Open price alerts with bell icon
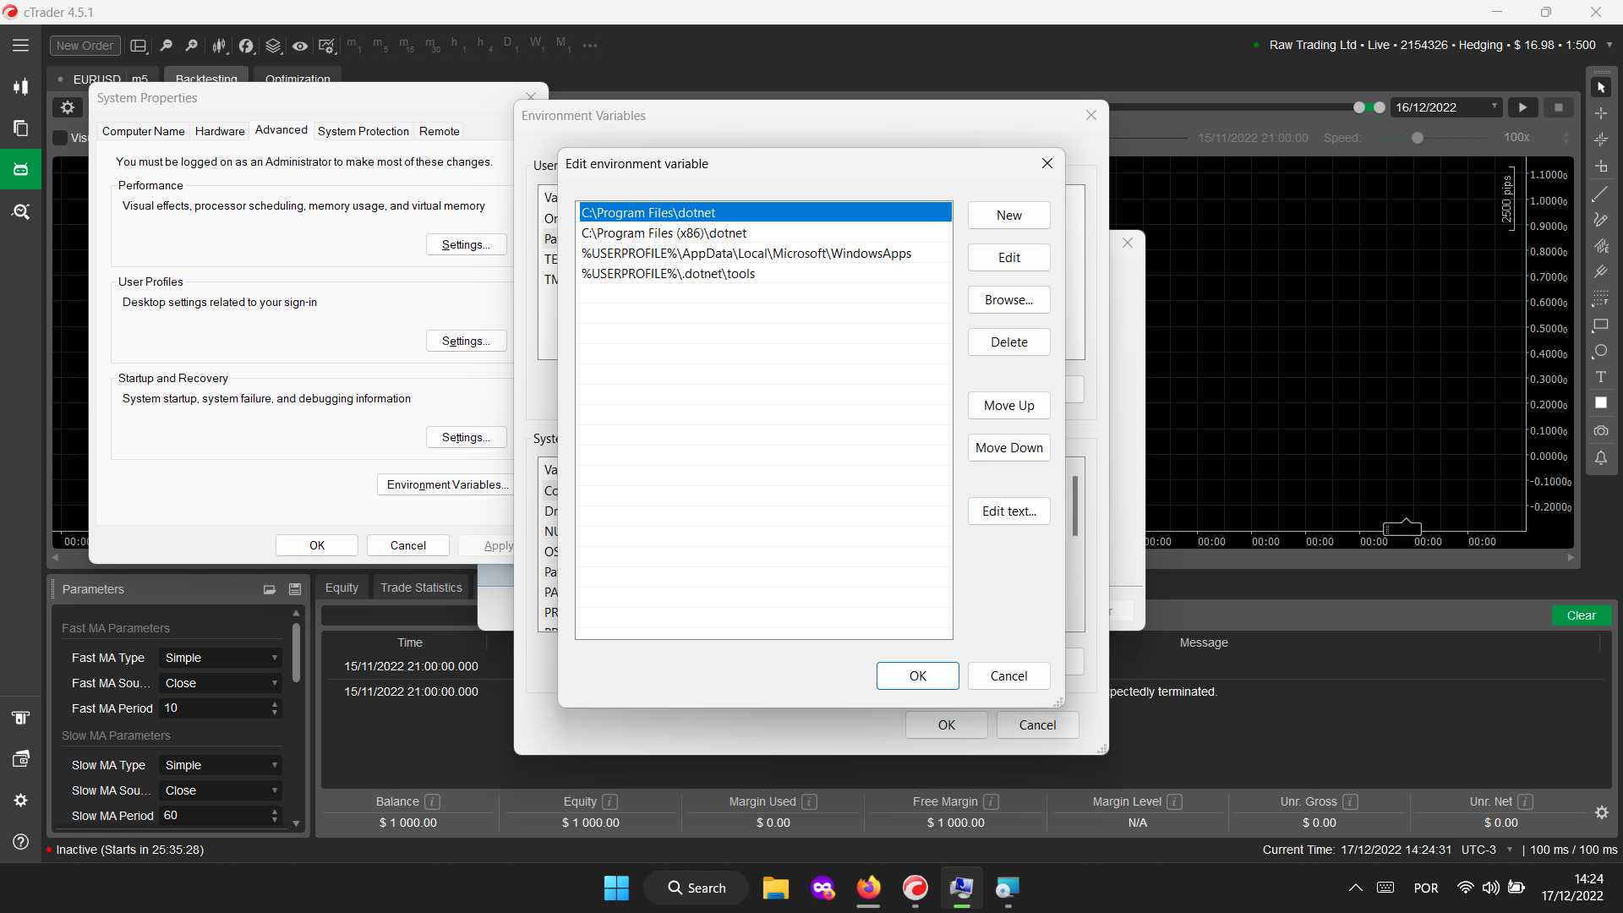The image size is (1623, 913). (1601, 458)
